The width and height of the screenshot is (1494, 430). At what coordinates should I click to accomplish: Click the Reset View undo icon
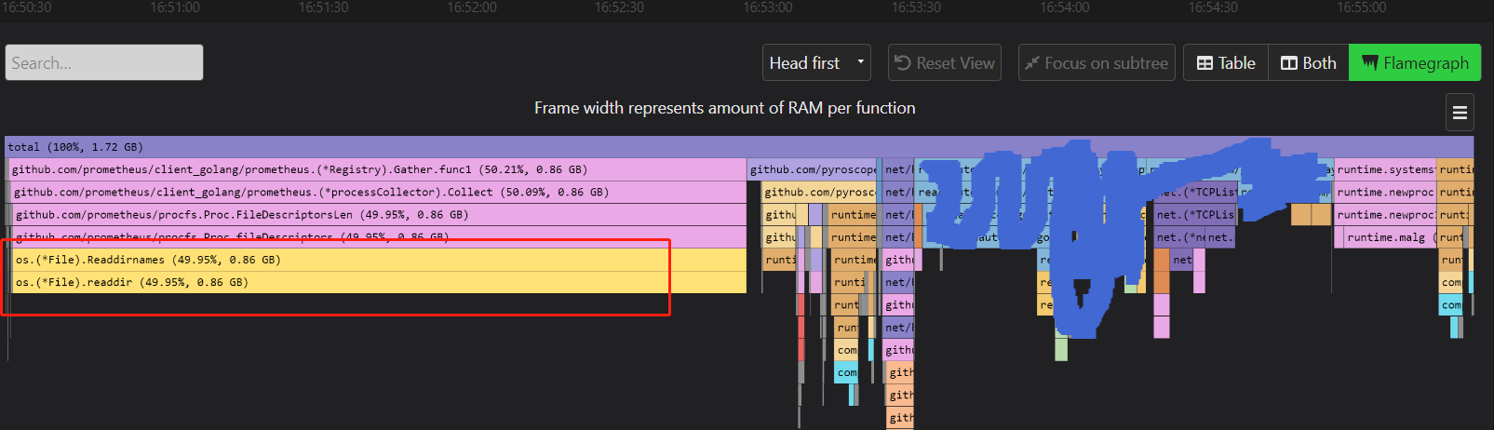(x=902, y=62)
